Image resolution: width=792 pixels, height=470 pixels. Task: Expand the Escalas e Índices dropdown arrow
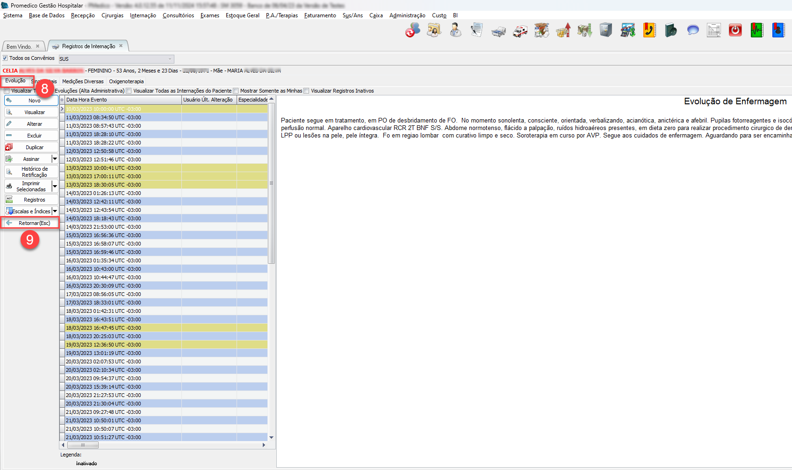point(55,211)
